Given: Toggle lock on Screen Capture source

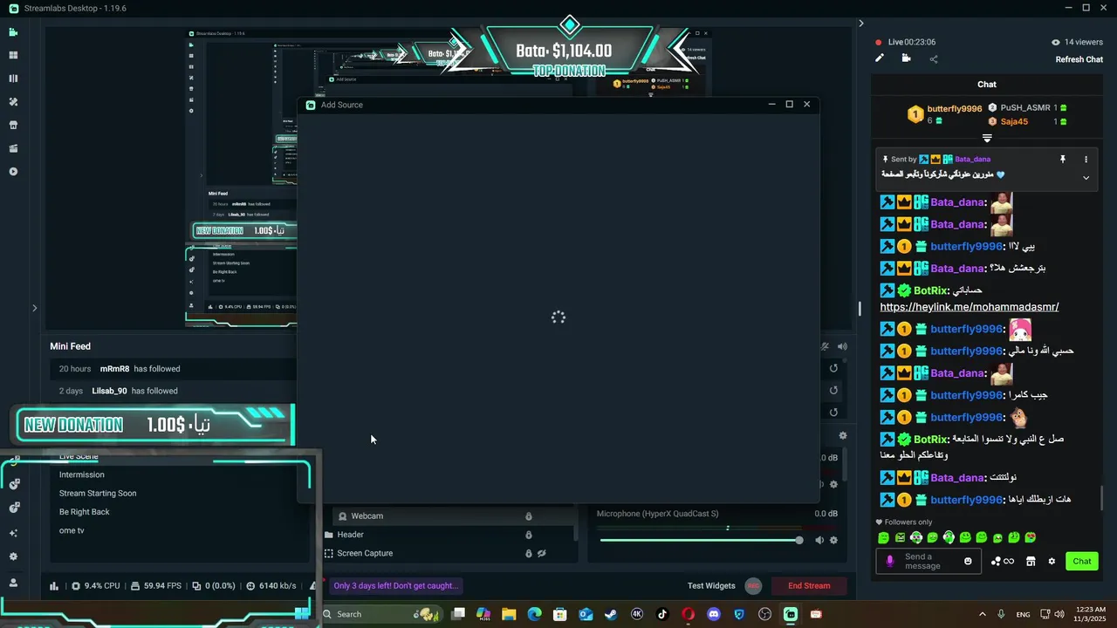Looking at the screenshot, I should (528, 553).
